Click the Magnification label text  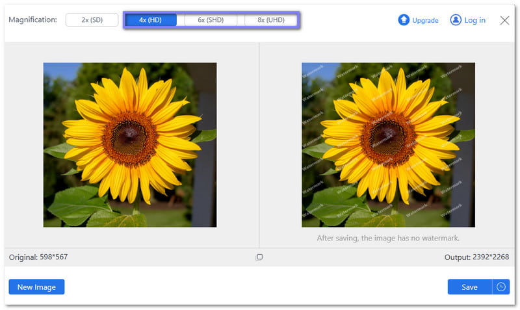(32, 20)
